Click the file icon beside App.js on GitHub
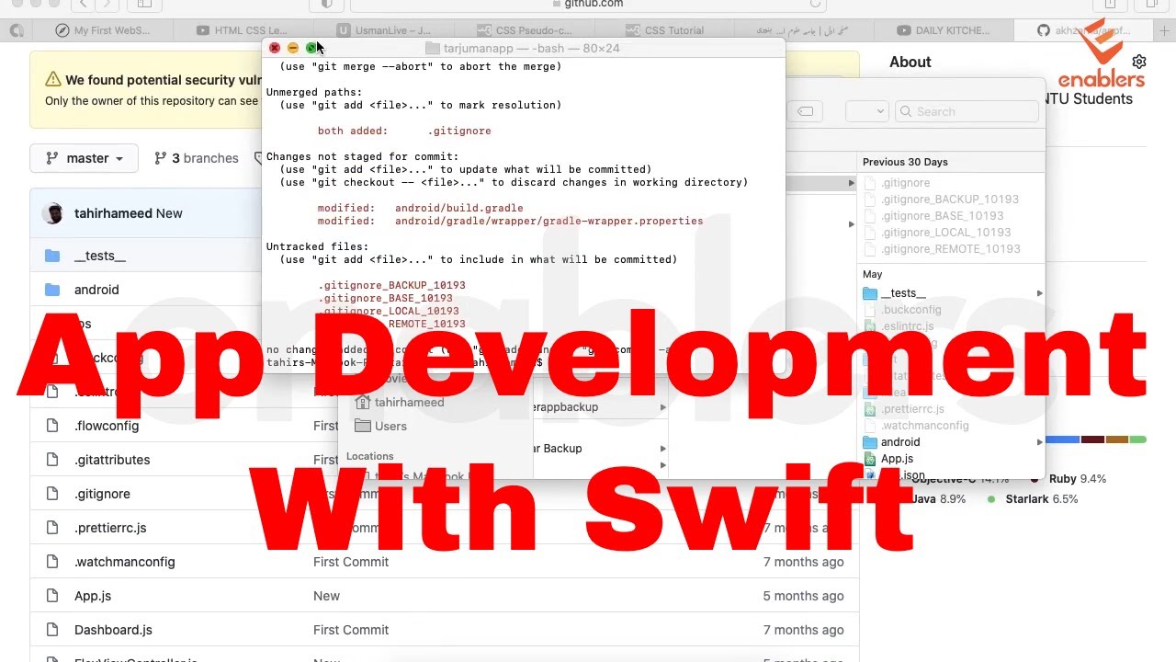The image size is (1176, 662). tap(52, 596)
